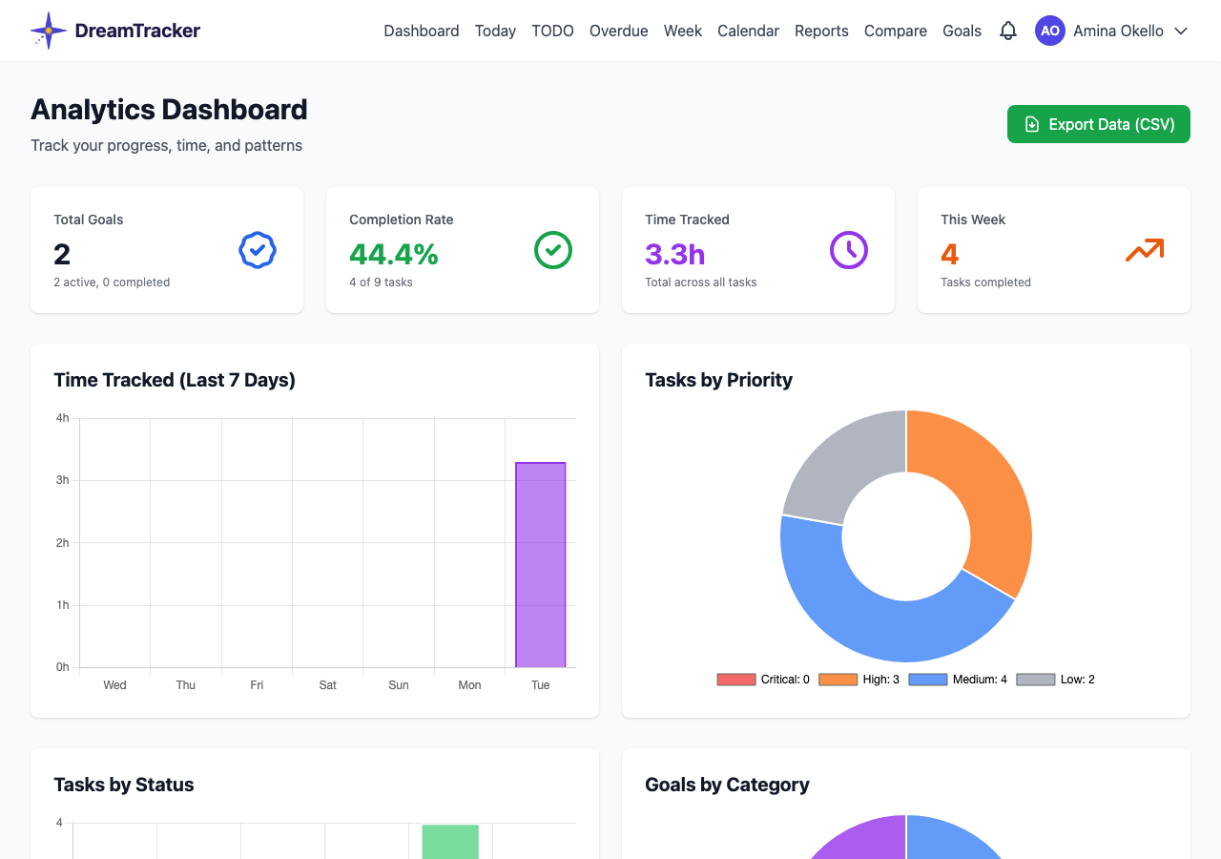Open the Dashboard nav item

422,31
